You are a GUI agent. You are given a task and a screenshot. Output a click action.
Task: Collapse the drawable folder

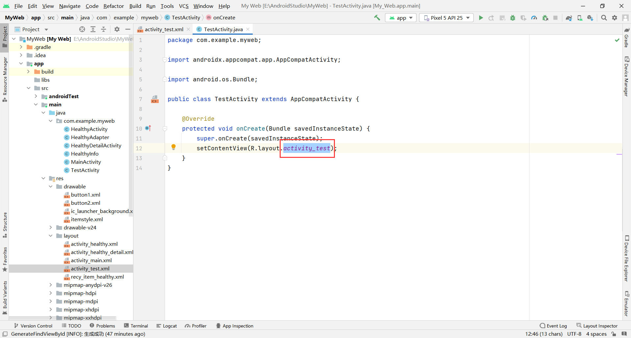point(50,186)
